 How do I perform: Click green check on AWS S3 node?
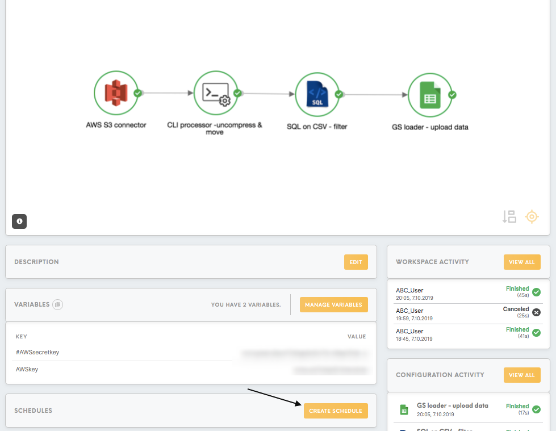(137, 93)
